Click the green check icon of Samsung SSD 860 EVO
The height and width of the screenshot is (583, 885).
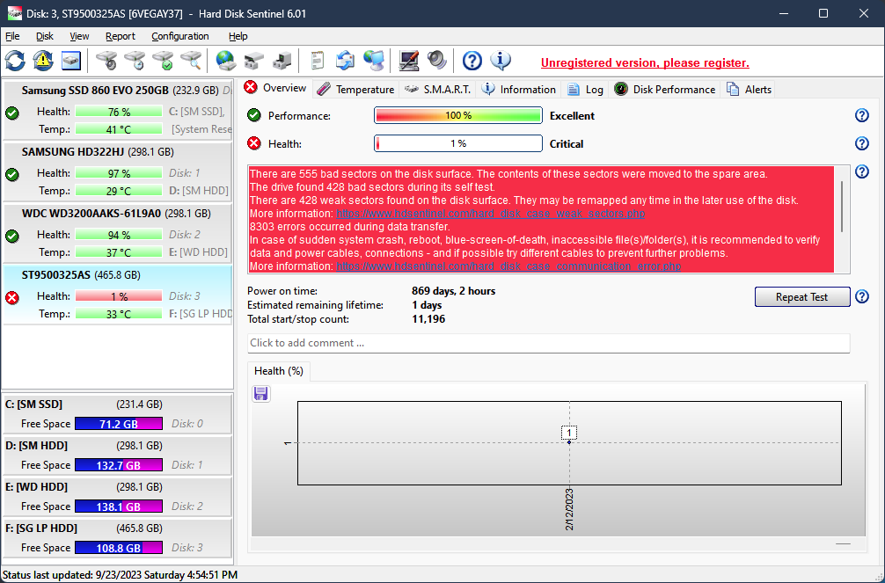pos(11,113)
